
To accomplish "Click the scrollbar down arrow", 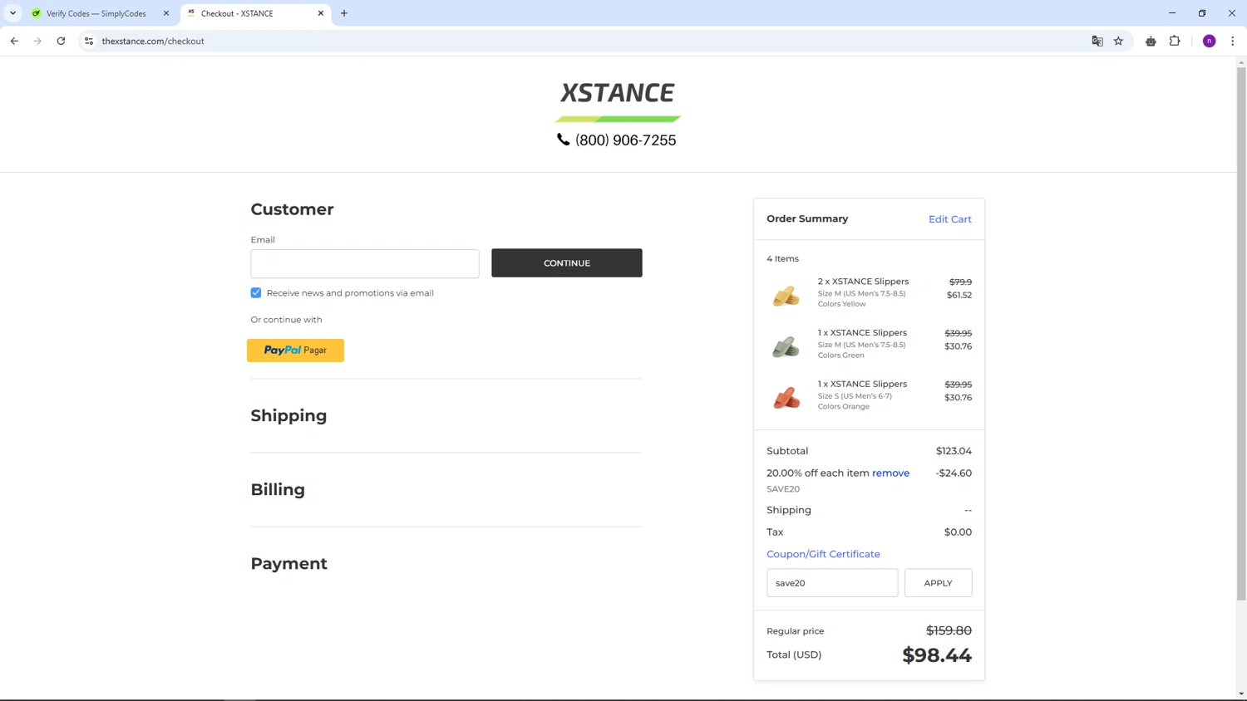I will [x=1241, y=694].
